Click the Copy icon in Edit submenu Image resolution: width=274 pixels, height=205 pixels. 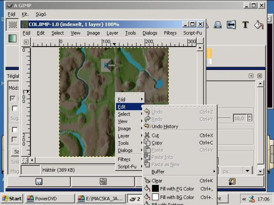(x=147, y=143)
